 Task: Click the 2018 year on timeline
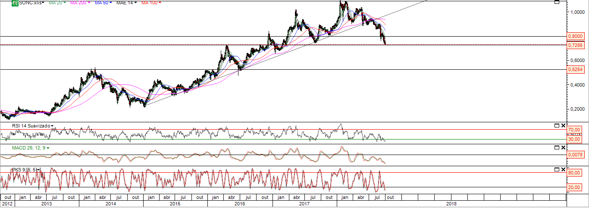click(451, 204)
